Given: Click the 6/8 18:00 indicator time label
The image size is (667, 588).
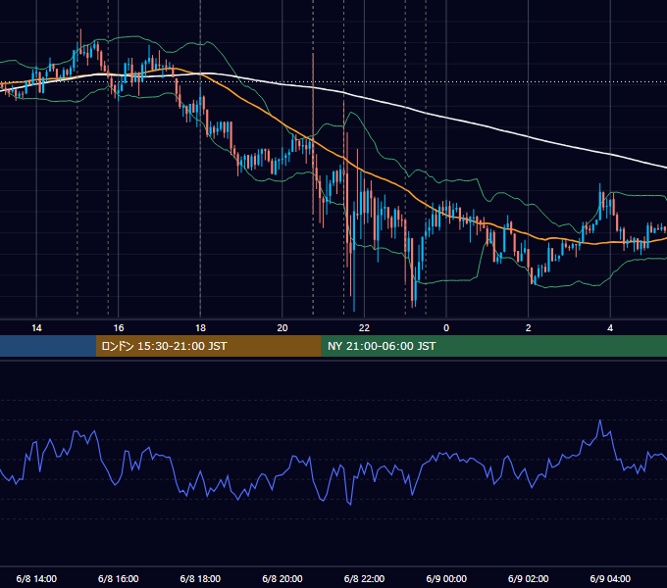Looking at the screenshot, I should [200, 578].
